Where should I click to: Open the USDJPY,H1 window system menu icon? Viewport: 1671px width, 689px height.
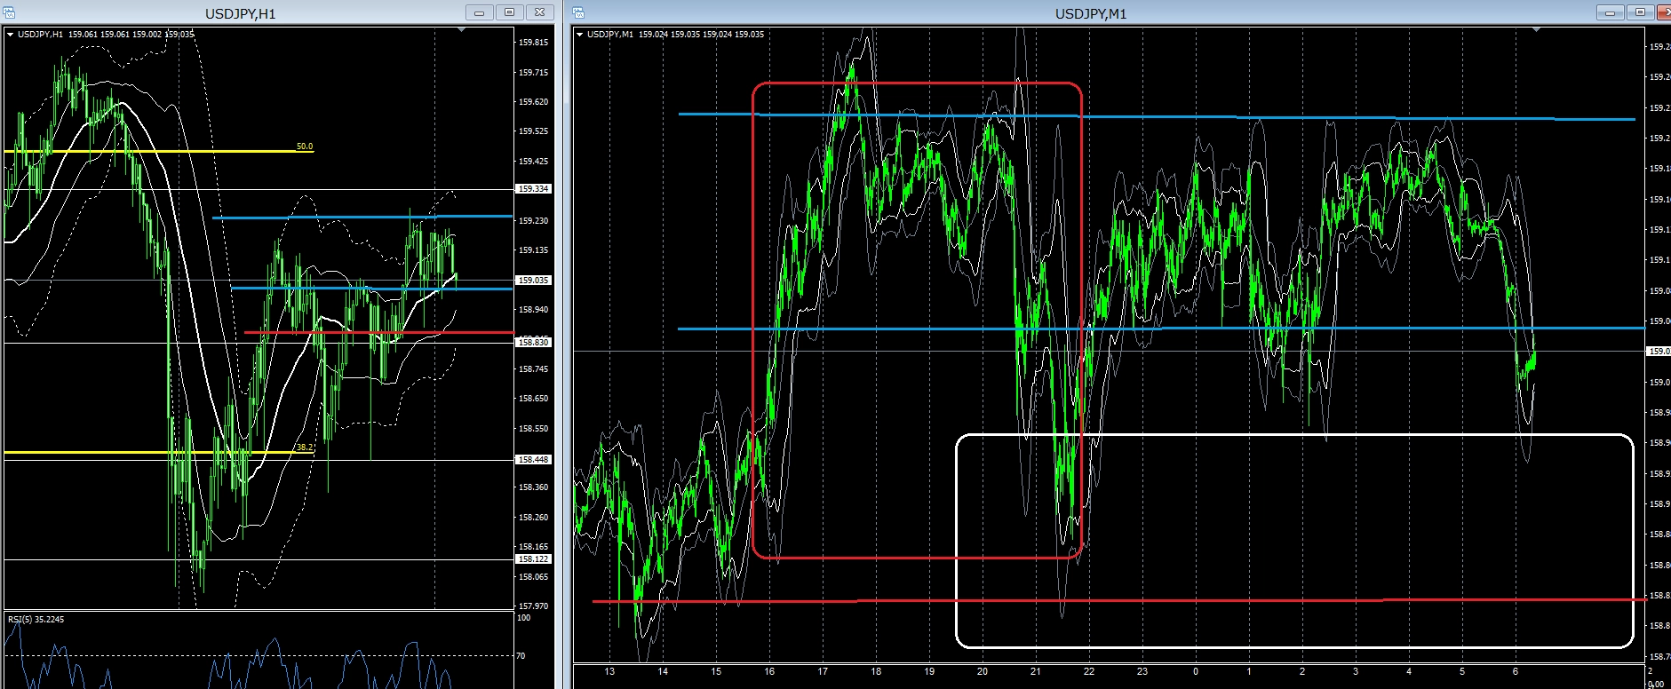[10, 12]
